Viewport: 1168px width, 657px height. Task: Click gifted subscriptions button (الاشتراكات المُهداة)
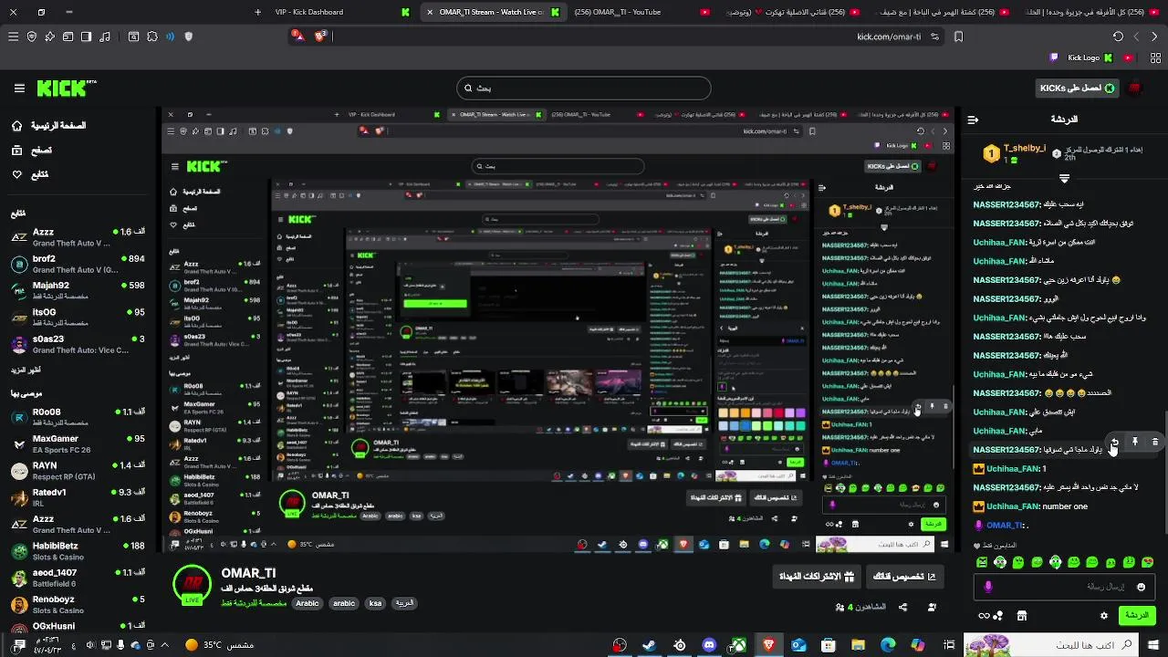[817, 576]
